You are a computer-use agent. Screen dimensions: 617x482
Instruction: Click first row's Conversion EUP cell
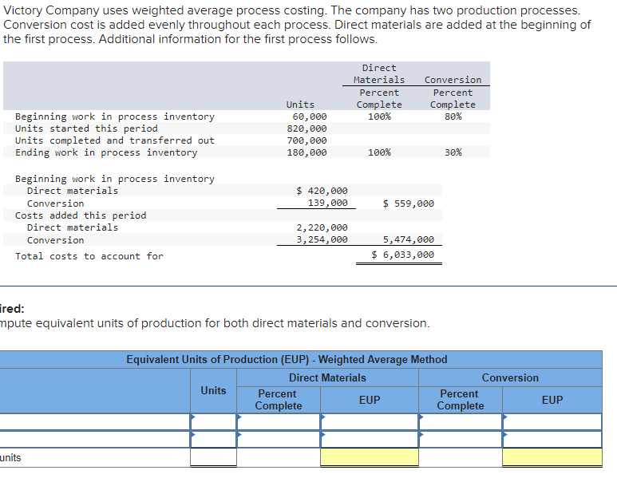click(x=552, y=422)
